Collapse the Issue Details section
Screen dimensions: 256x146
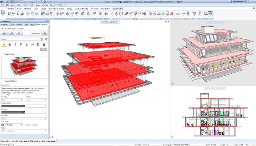[3, 81]
